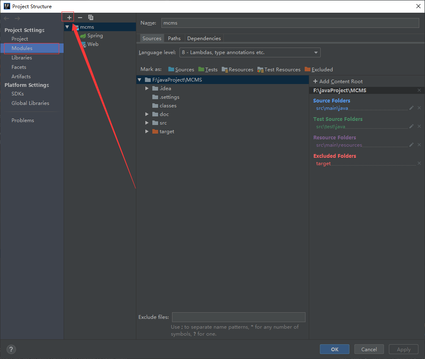This screenshot has width=425, height=359.
Task: Switch to the Dependencies tab
Action: click(x=204, y=39)
